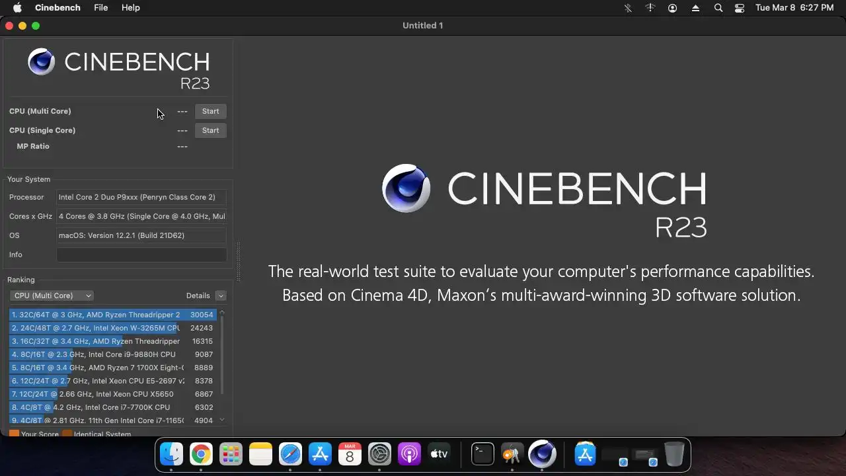Open the Applications folder stack in dock
The image size is (846, 476).
[x=585, y=454]
